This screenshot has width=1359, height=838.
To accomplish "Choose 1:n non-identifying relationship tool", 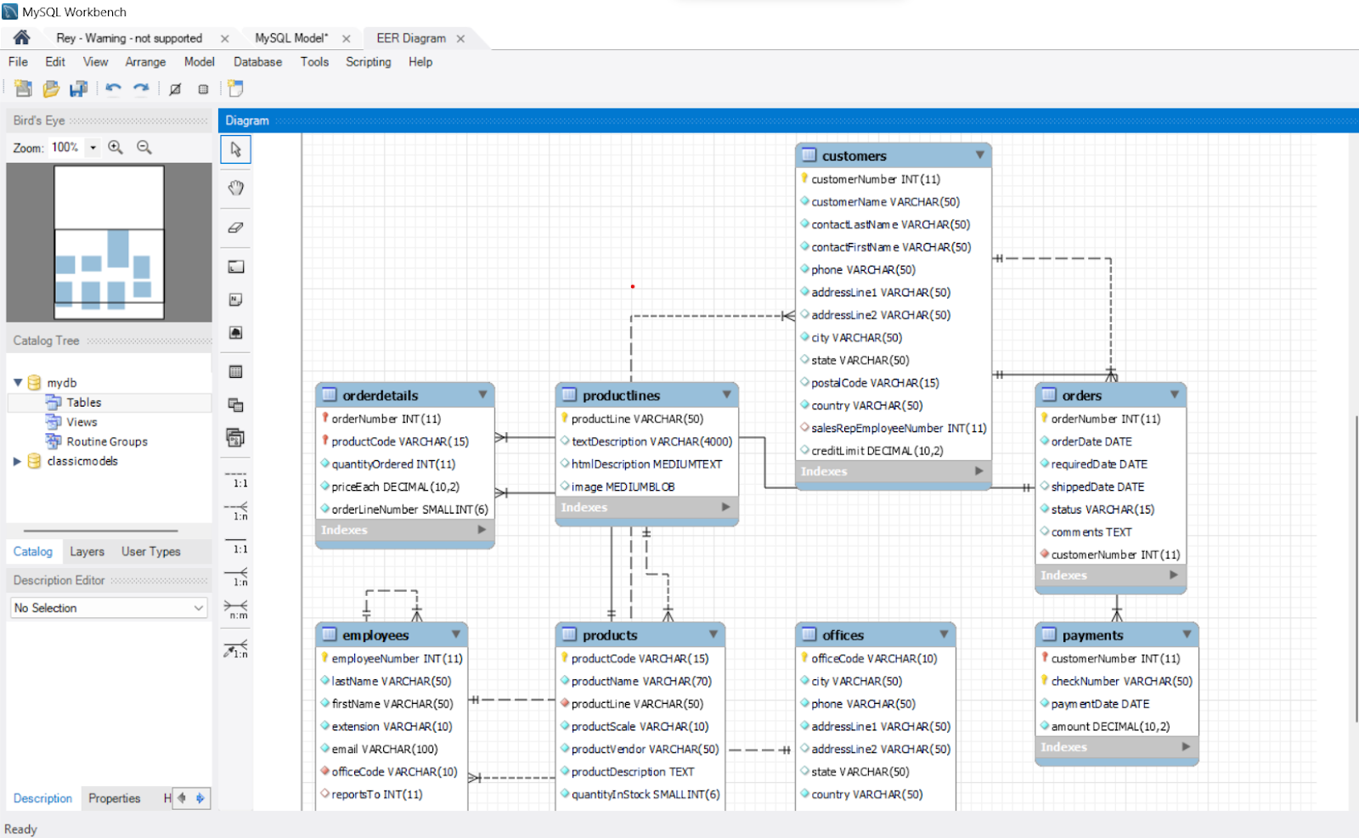I will (236, 511).
